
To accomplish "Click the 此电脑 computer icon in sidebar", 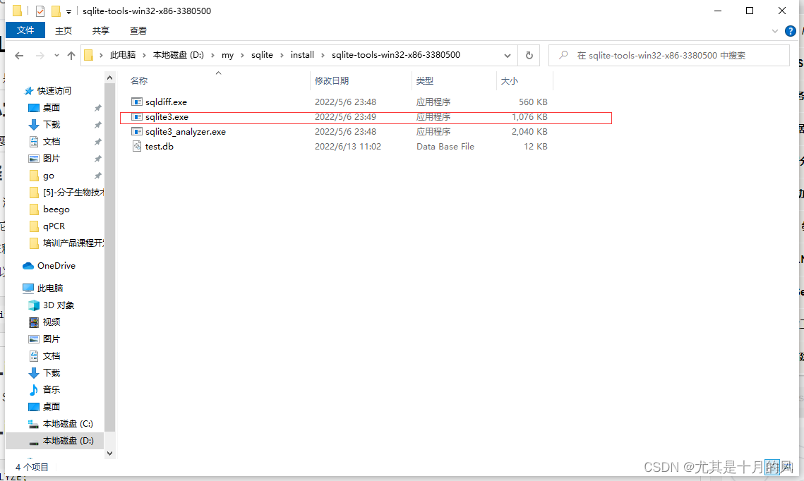I will click(x=28, y=288).
